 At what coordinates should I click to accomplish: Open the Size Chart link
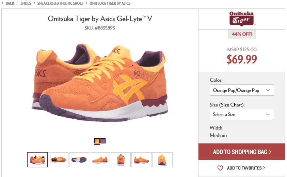232,105
